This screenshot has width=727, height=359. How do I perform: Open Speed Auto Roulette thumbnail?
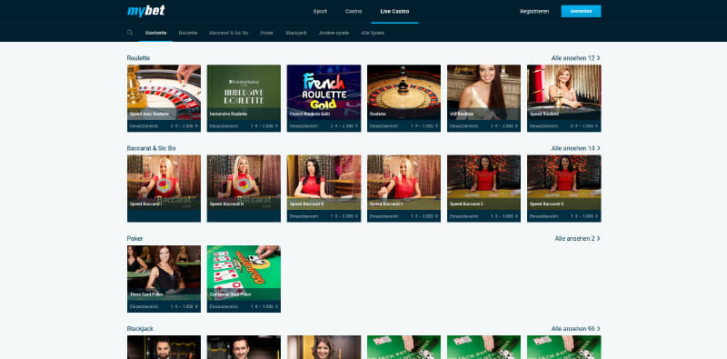coord(164,98)
